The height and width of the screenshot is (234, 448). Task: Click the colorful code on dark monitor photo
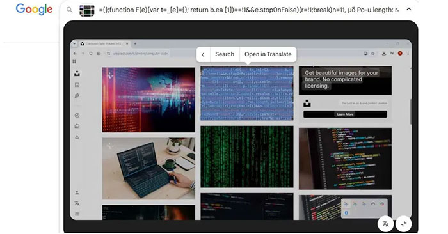point(345,159)
